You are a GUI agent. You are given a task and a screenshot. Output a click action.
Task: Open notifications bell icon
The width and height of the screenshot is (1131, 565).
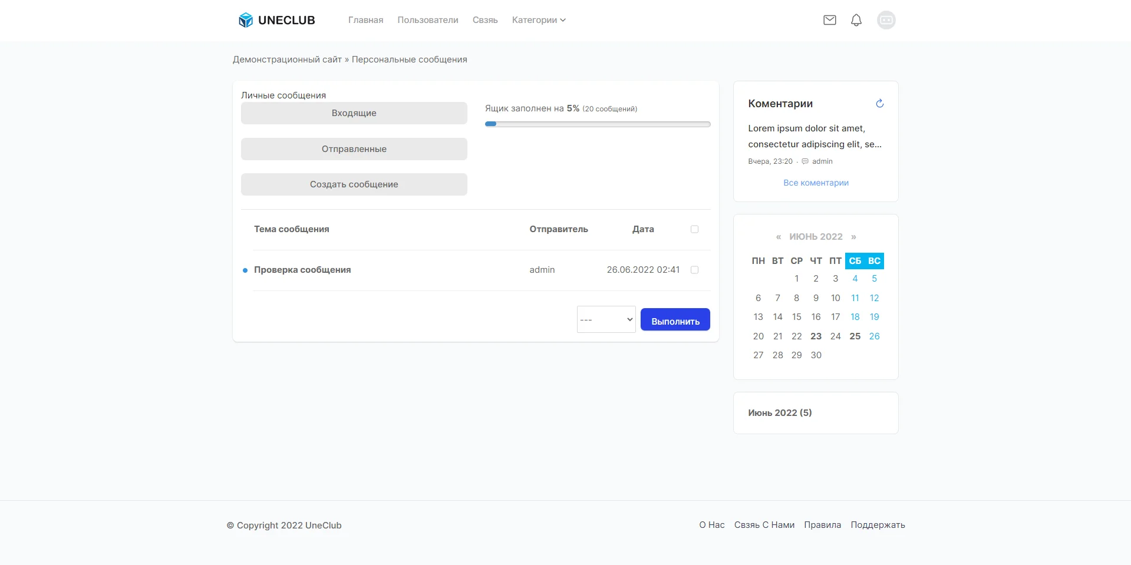coord(856,20)
